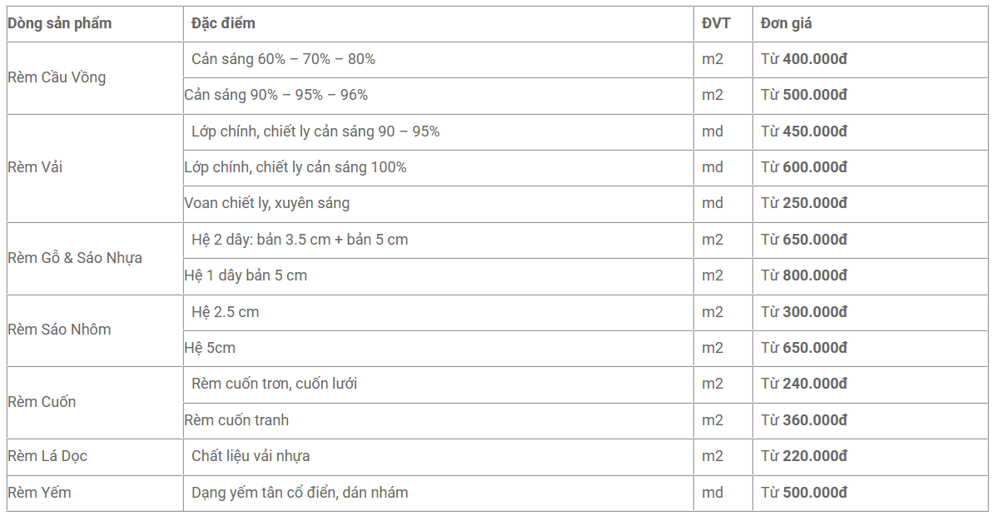Select the 'Rèm cuốn tranh' description cell

coord(236,420)
